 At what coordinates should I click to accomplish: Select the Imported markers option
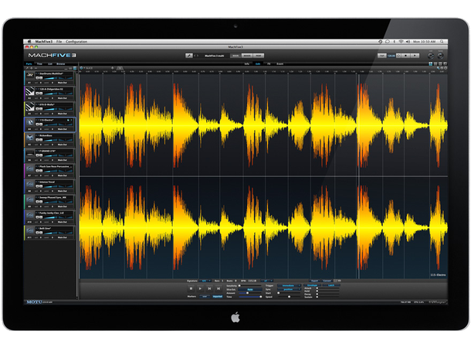pyautogui.click(x=218, y=296)
